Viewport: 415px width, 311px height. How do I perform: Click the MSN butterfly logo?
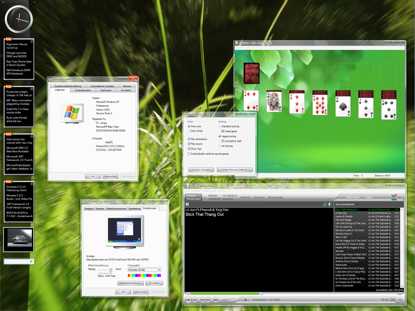coord(393,196)
